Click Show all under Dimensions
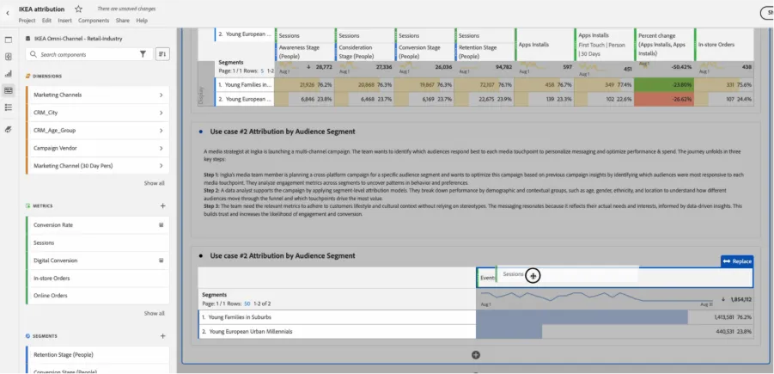Image resolution: width=774 pixels, height=374 pixels. point(154,183)
